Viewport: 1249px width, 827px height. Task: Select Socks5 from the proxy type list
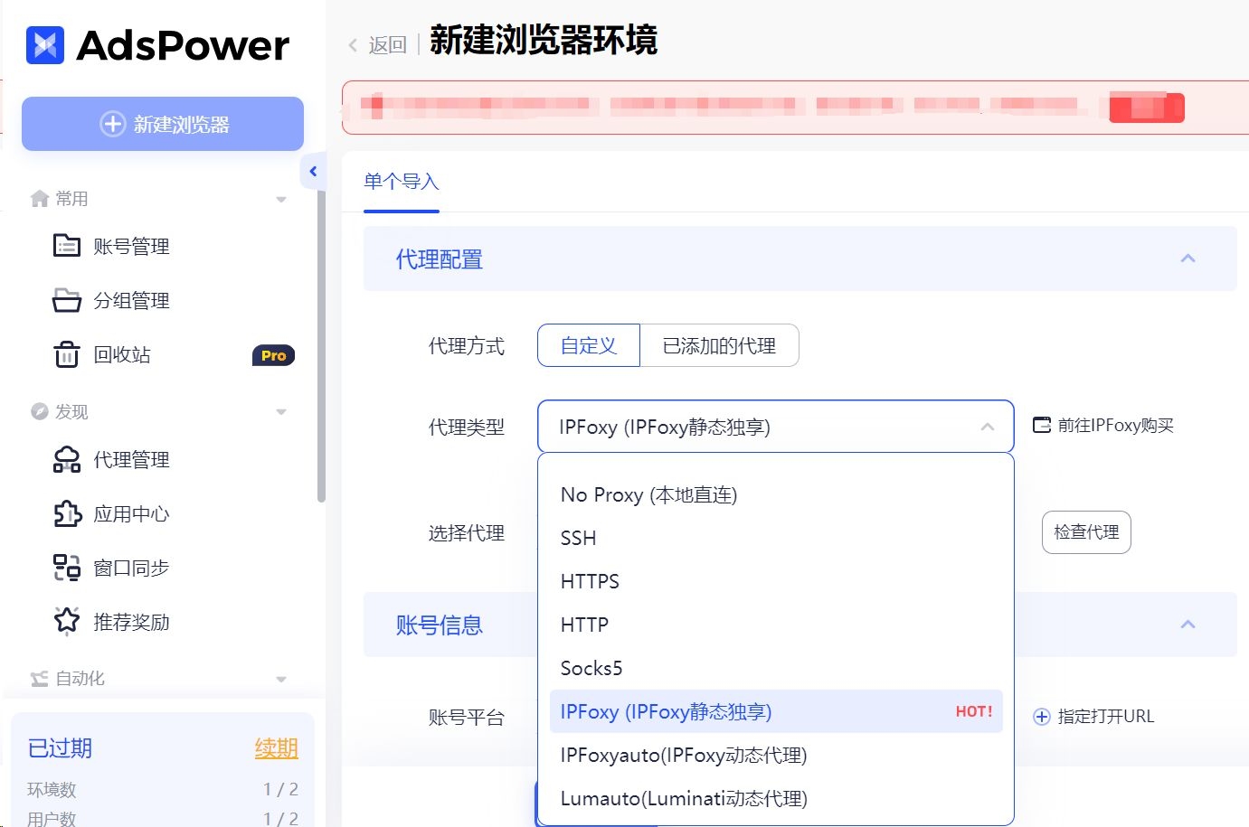tap(591, 668)
